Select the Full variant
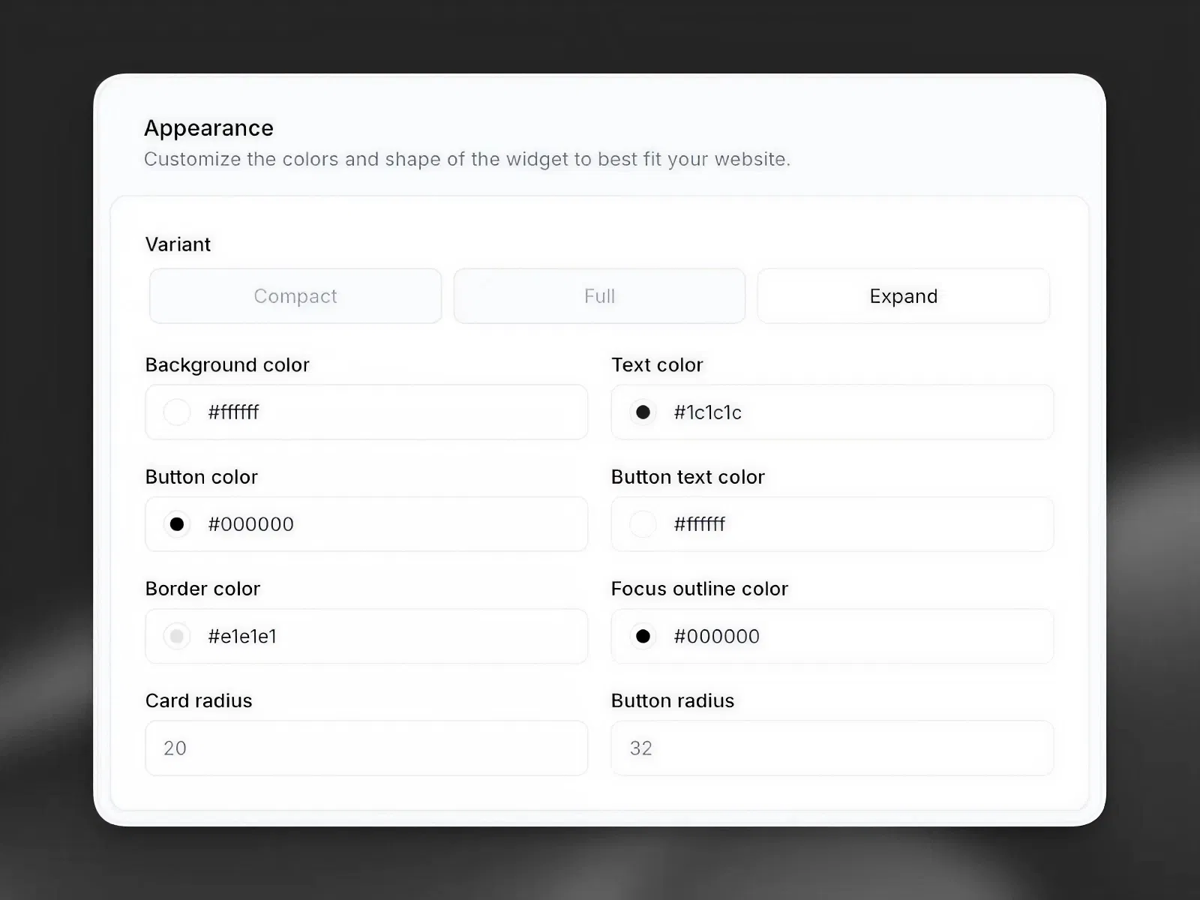Screen dimensions: 1200x900 click(x=599, y=295)
